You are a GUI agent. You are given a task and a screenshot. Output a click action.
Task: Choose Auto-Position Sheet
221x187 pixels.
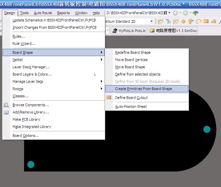147,107
